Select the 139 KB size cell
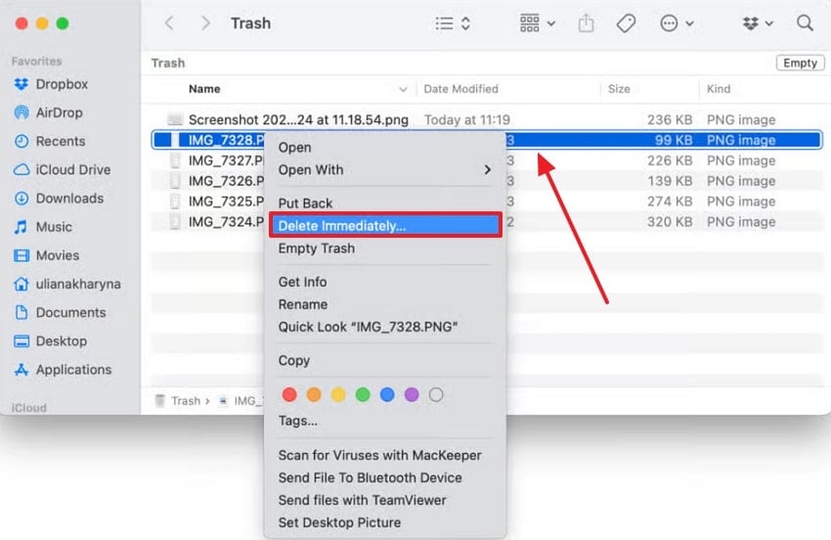This screenshot has height=540, width=831. pos(670,181)
